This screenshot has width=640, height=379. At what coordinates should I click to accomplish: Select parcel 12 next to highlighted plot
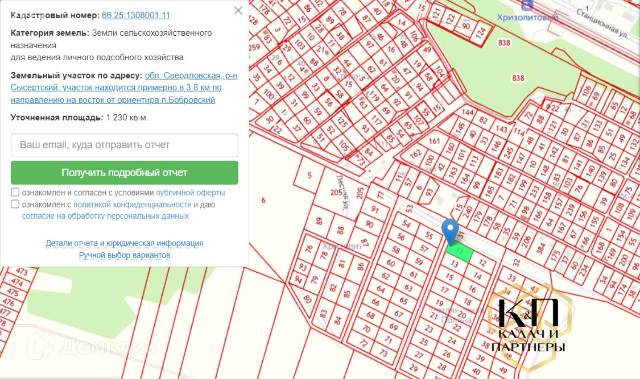coord(482,263)
